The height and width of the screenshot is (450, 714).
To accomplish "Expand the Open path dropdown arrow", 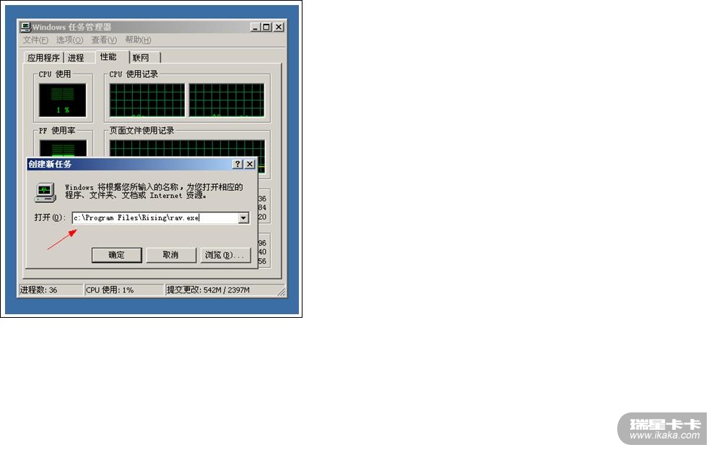I will (x=243, y=218).
